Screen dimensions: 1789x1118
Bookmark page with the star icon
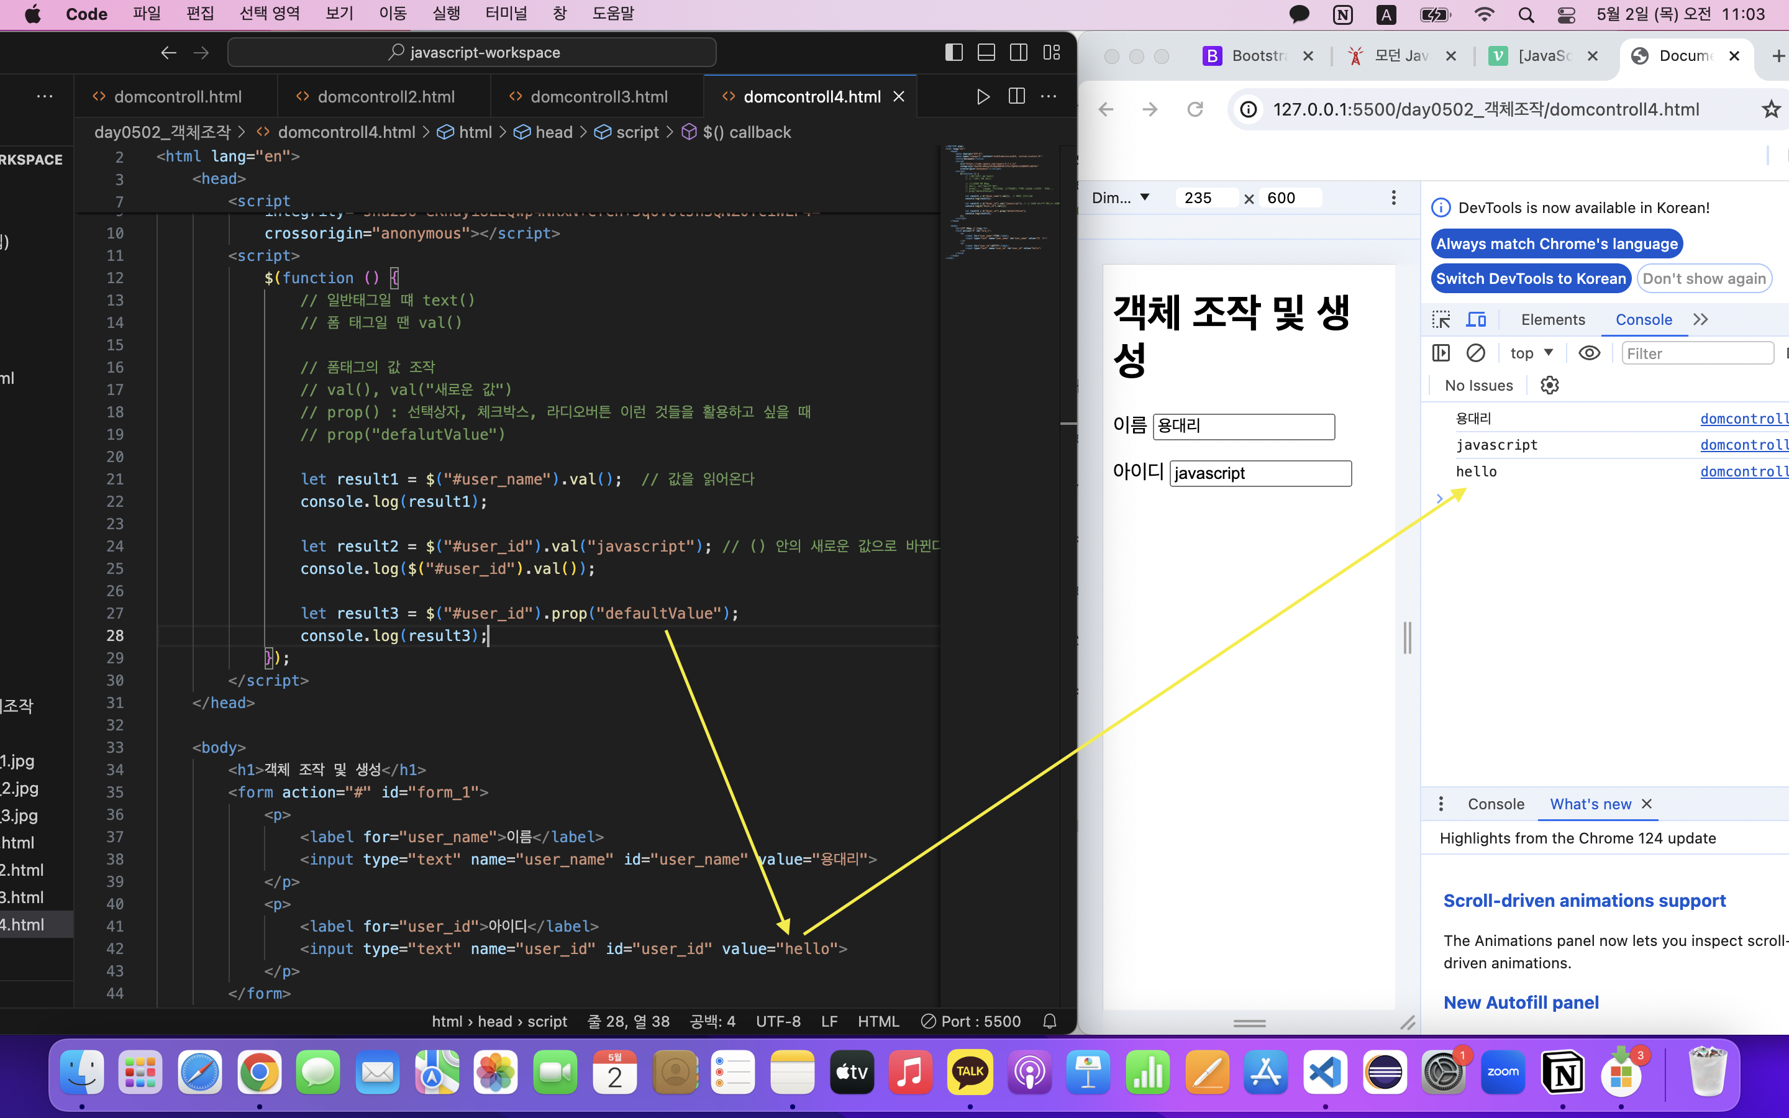coord(1770,109)
